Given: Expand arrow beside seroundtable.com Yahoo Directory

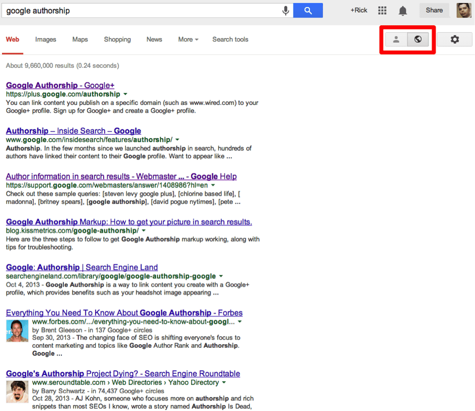Looking at the screenshot, I should point(224,382).
